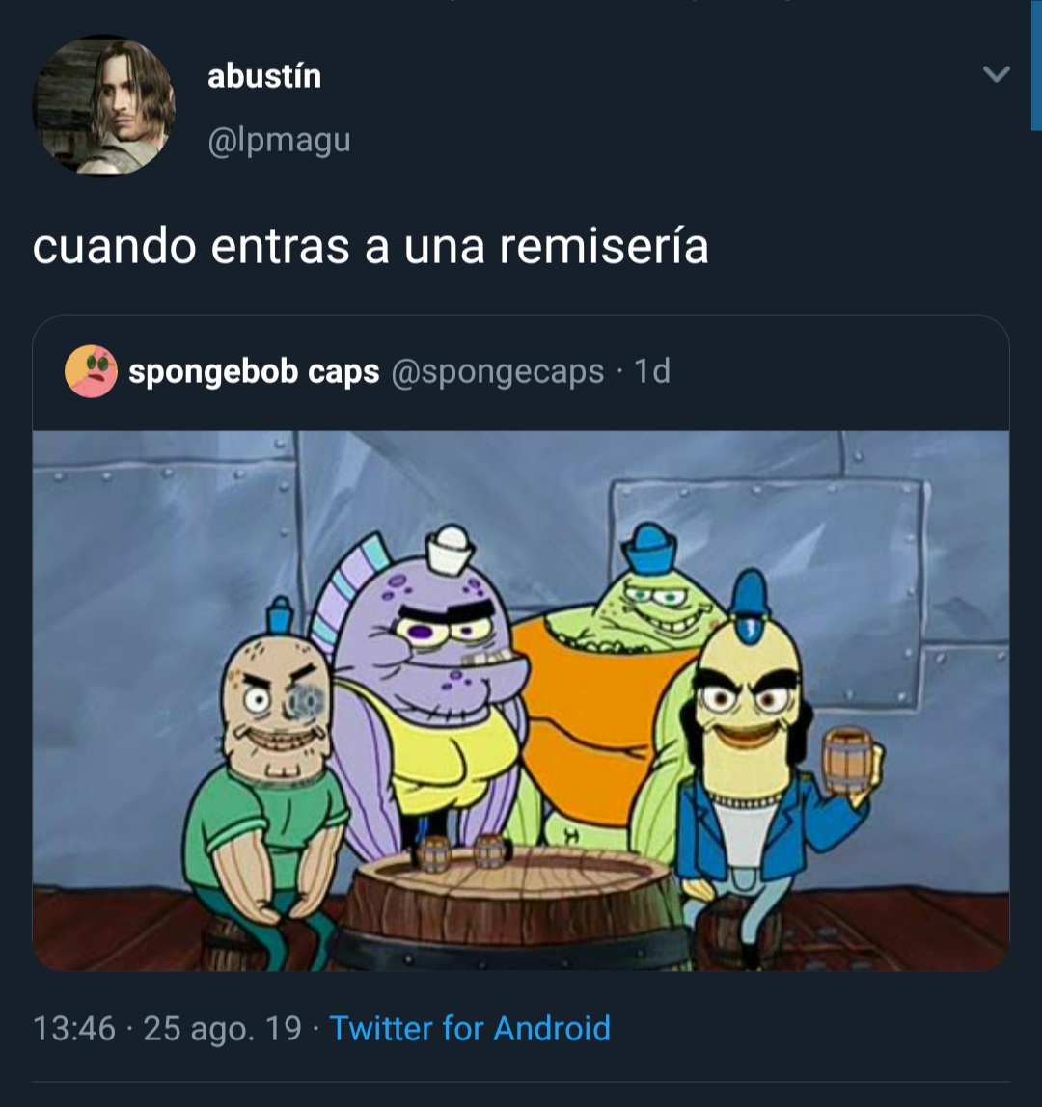Open the 25 ago. 19 date
Image resolution: width=1042 pixels, height=1107 pixels.
(223, 1028)
